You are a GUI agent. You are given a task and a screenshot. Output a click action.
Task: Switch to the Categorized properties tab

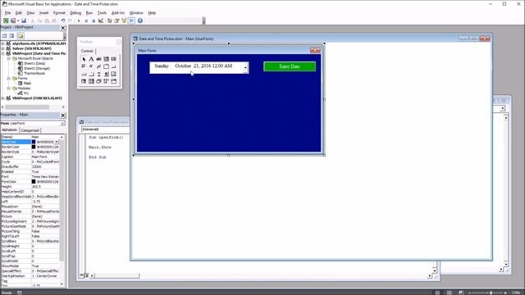(30, 130)
